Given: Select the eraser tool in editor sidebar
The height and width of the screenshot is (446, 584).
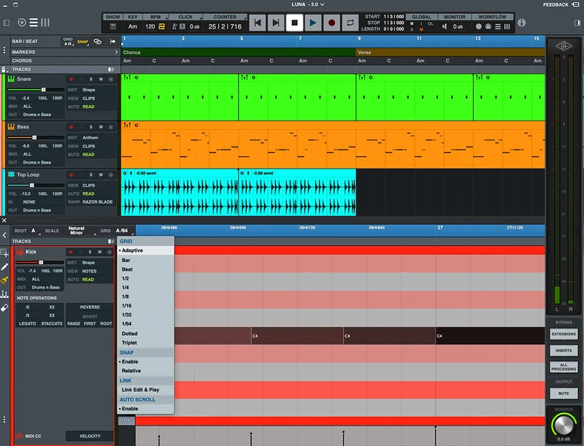Looking at the screenshot, I should point(4,307).
